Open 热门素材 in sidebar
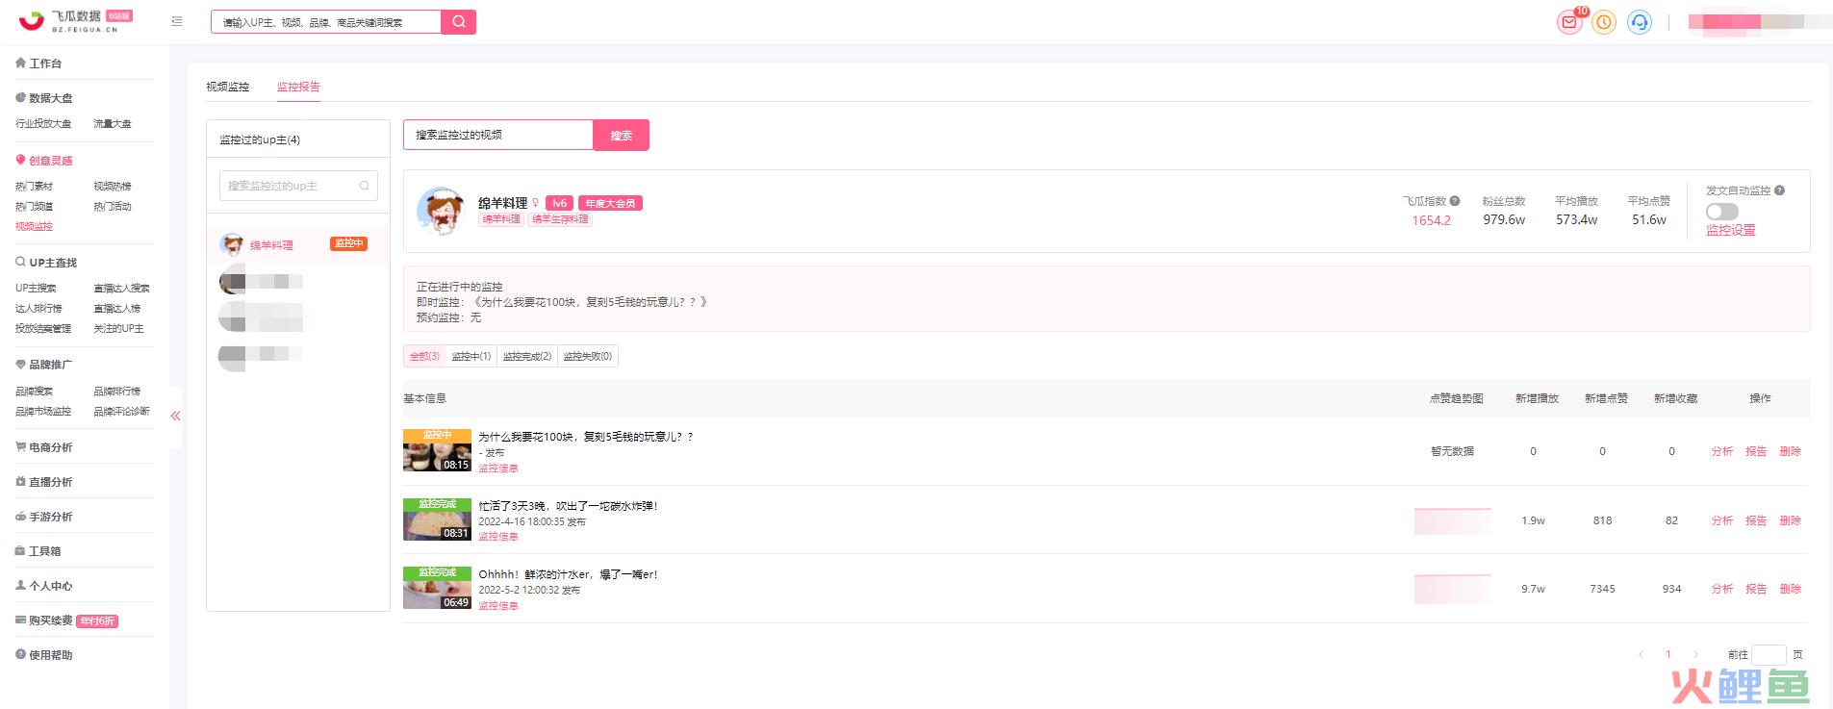Image resolution: width=1833 pixels, height=709 pixels. (x=34, y=187)
